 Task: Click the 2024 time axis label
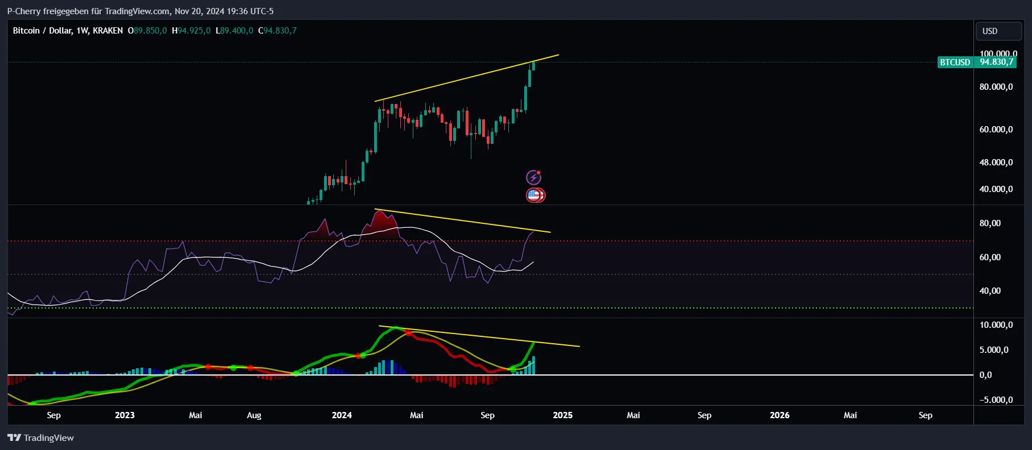click(x=342, y=415)
